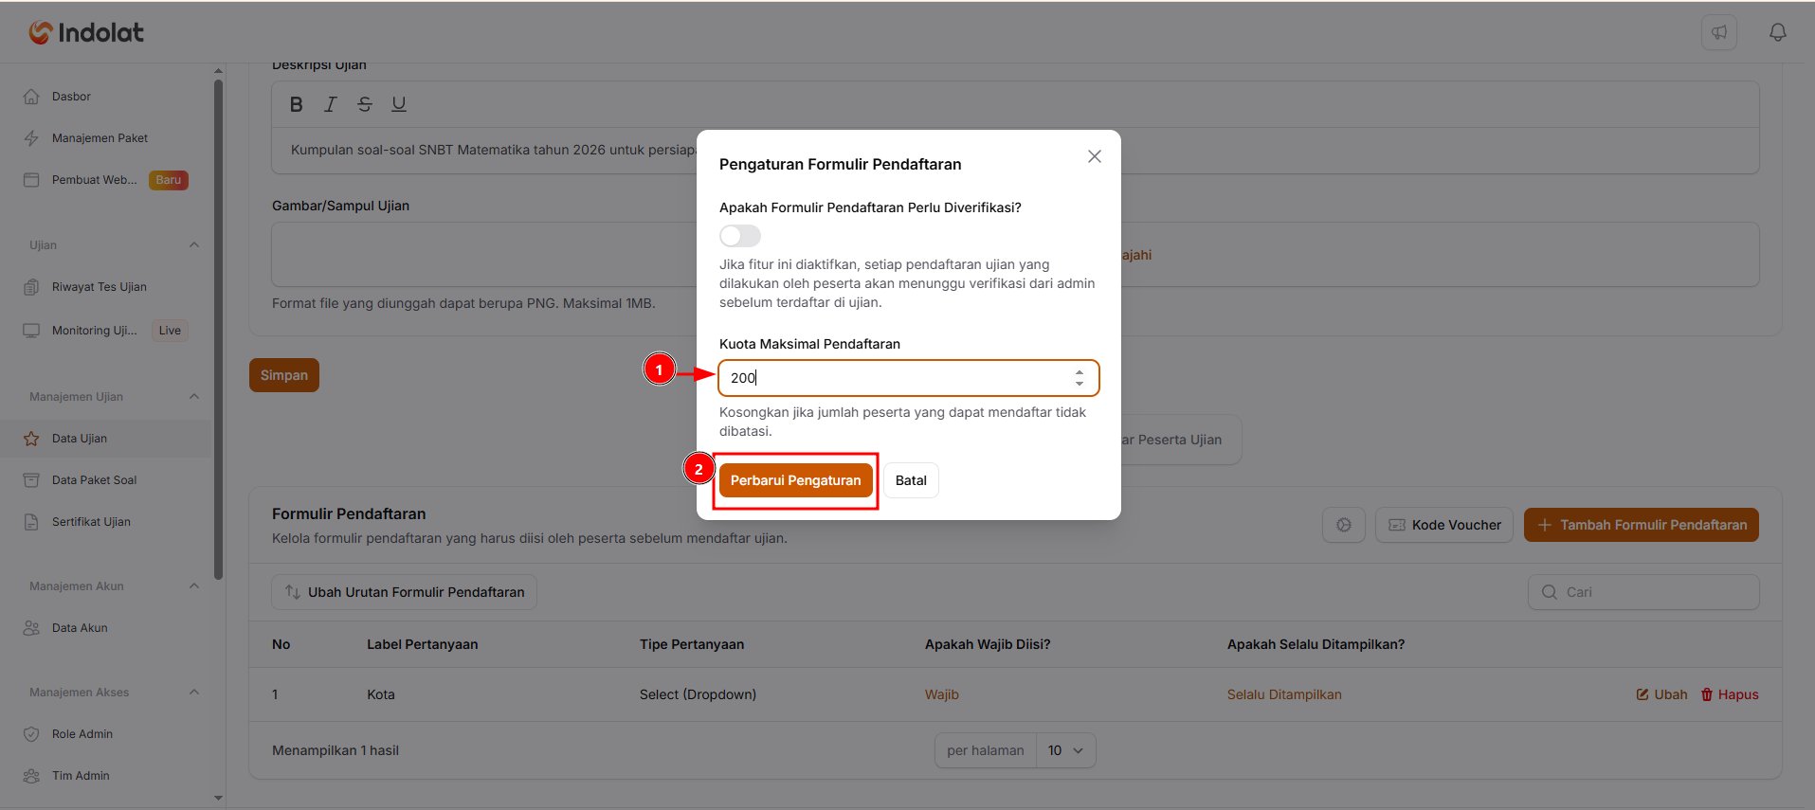
Task: Click the Wajib status in Kota row
Action: click(942, 694)
